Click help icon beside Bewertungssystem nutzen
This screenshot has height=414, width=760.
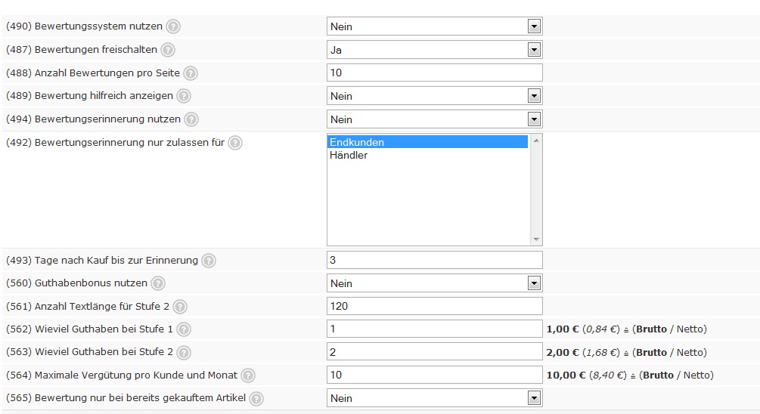pyautogui.click(x=173, y=26)
